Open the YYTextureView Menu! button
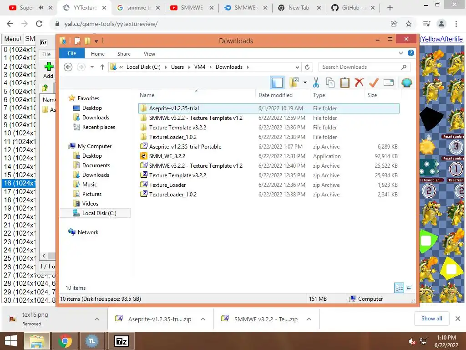The image size is (466, 350). coord(12,39)
